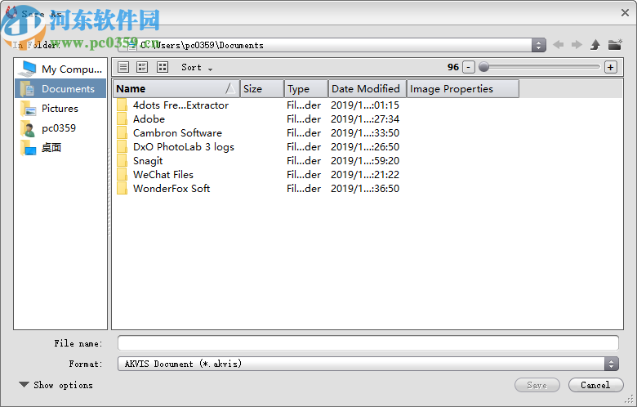Click the WonderFox Soft folder icon
The width and height of the screenshot is (637, 407).
122,188
